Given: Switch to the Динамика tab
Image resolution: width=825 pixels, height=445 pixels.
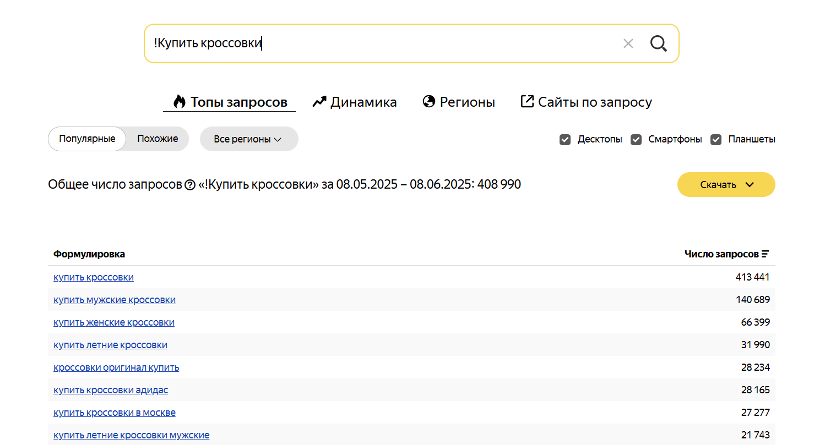Looking at the screenshot, I should [x=355, y=102].
